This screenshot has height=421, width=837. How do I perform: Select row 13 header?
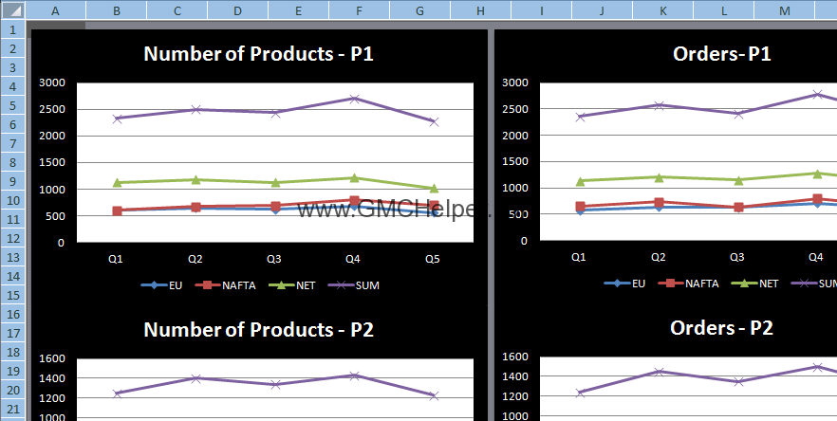click(12, 256)
